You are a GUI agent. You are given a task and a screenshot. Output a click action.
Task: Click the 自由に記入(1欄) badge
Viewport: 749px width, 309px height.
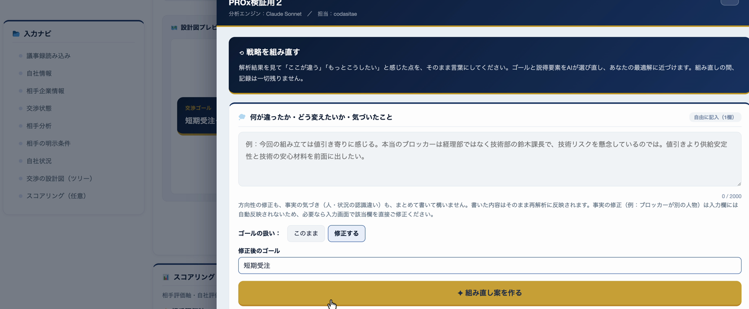(714, 118)
